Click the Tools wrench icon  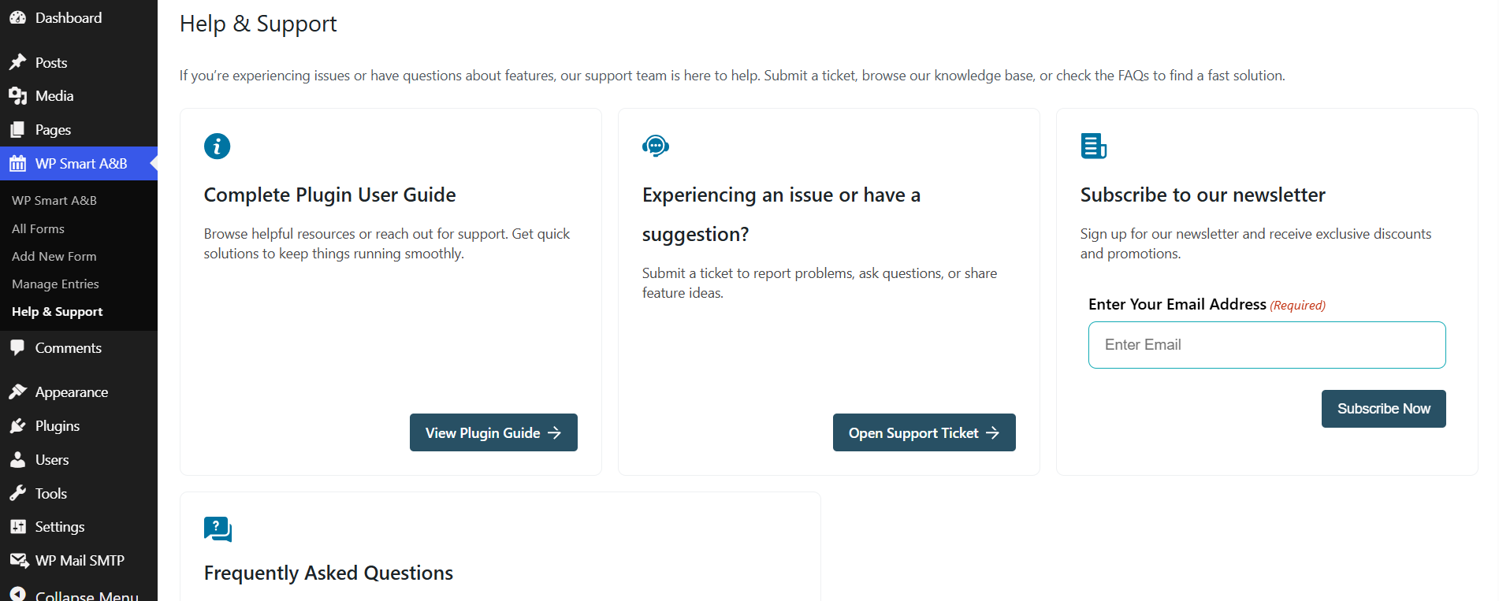(x=17, y=494)
